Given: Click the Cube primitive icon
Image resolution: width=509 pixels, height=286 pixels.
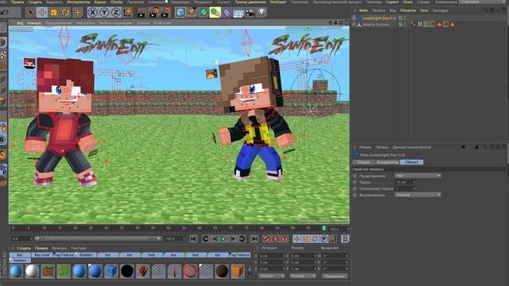Looking at the screenshot, I should [181, 13].
